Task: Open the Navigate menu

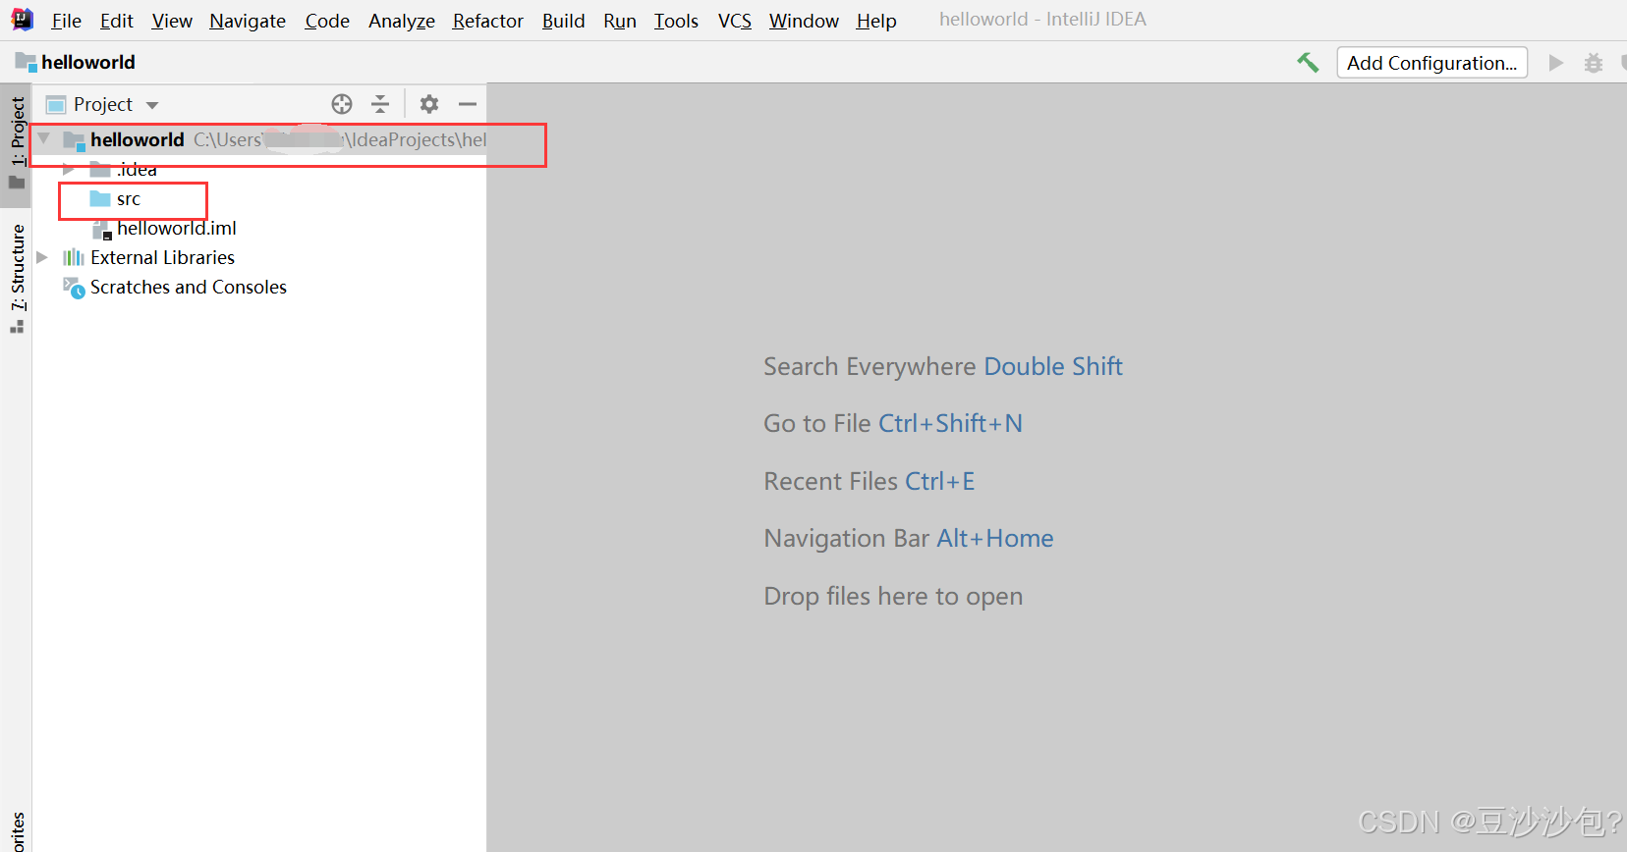Action: [248, 21]
